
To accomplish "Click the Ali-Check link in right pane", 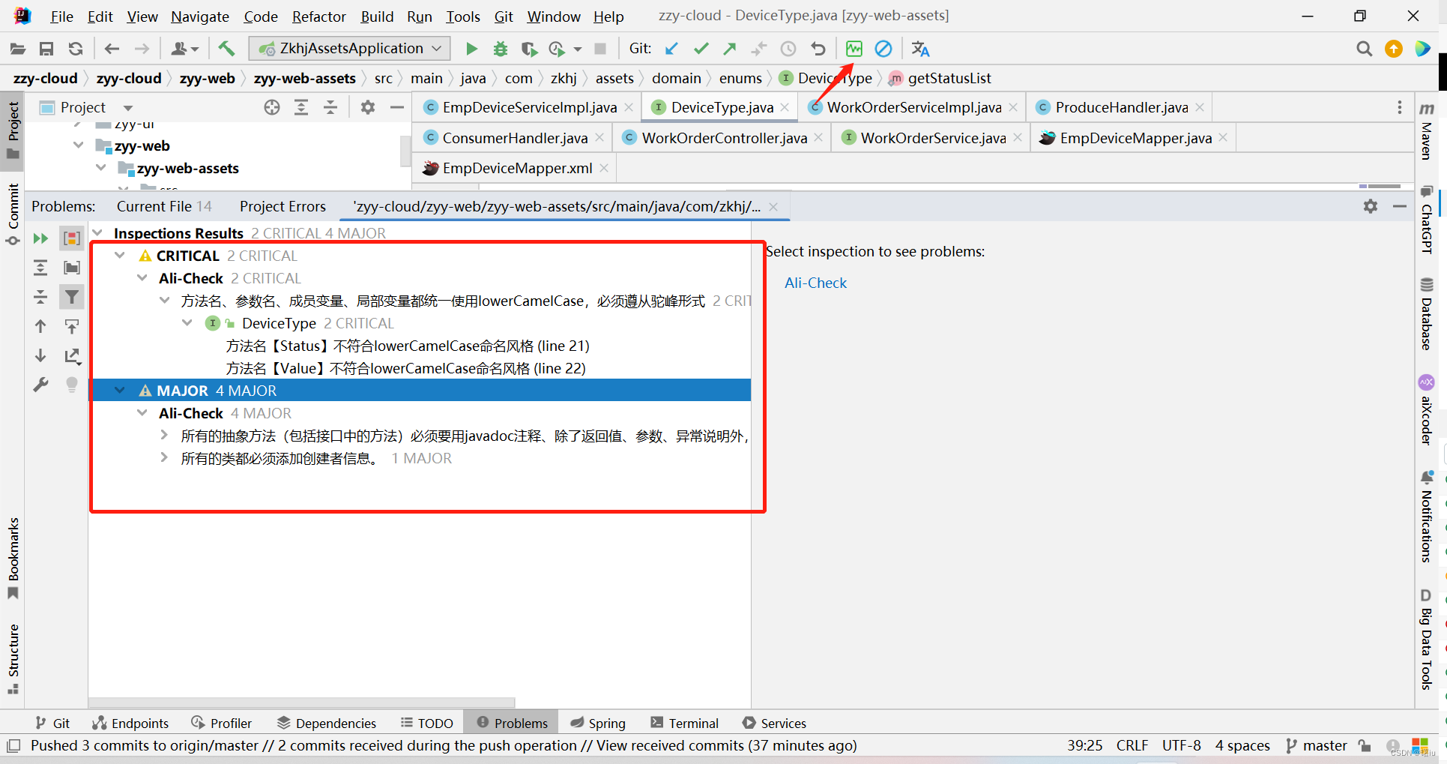I will (x=815, y=283).
